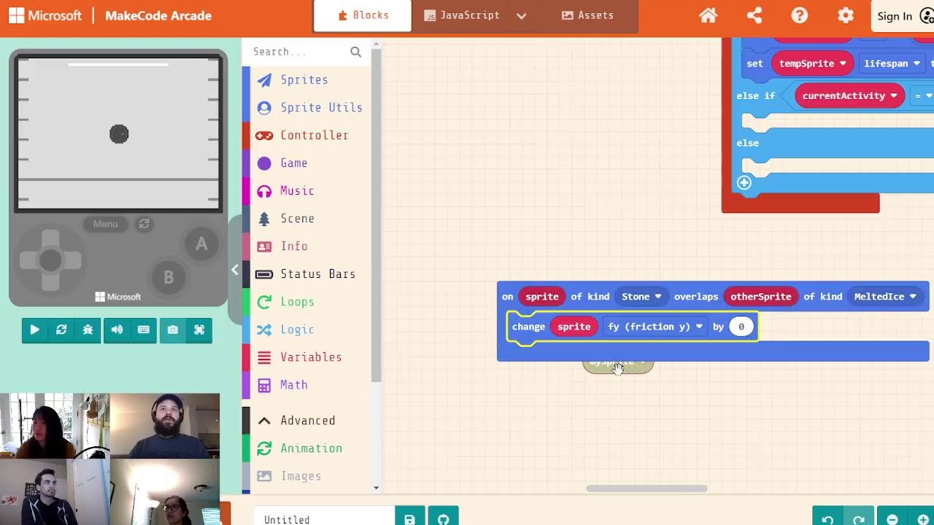The width and height of the screenshot is (934, 525).
Task: Click the otherSprite parameter in the overlaps block
Action: pos(760,296)
